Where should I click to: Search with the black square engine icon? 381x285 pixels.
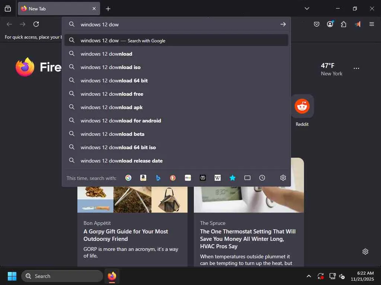point(203,178)
